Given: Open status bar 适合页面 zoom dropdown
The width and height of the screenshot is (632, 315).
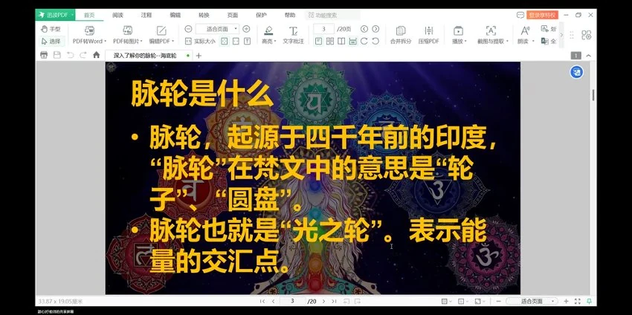Looking at the screenshot, I should [532, 302].
